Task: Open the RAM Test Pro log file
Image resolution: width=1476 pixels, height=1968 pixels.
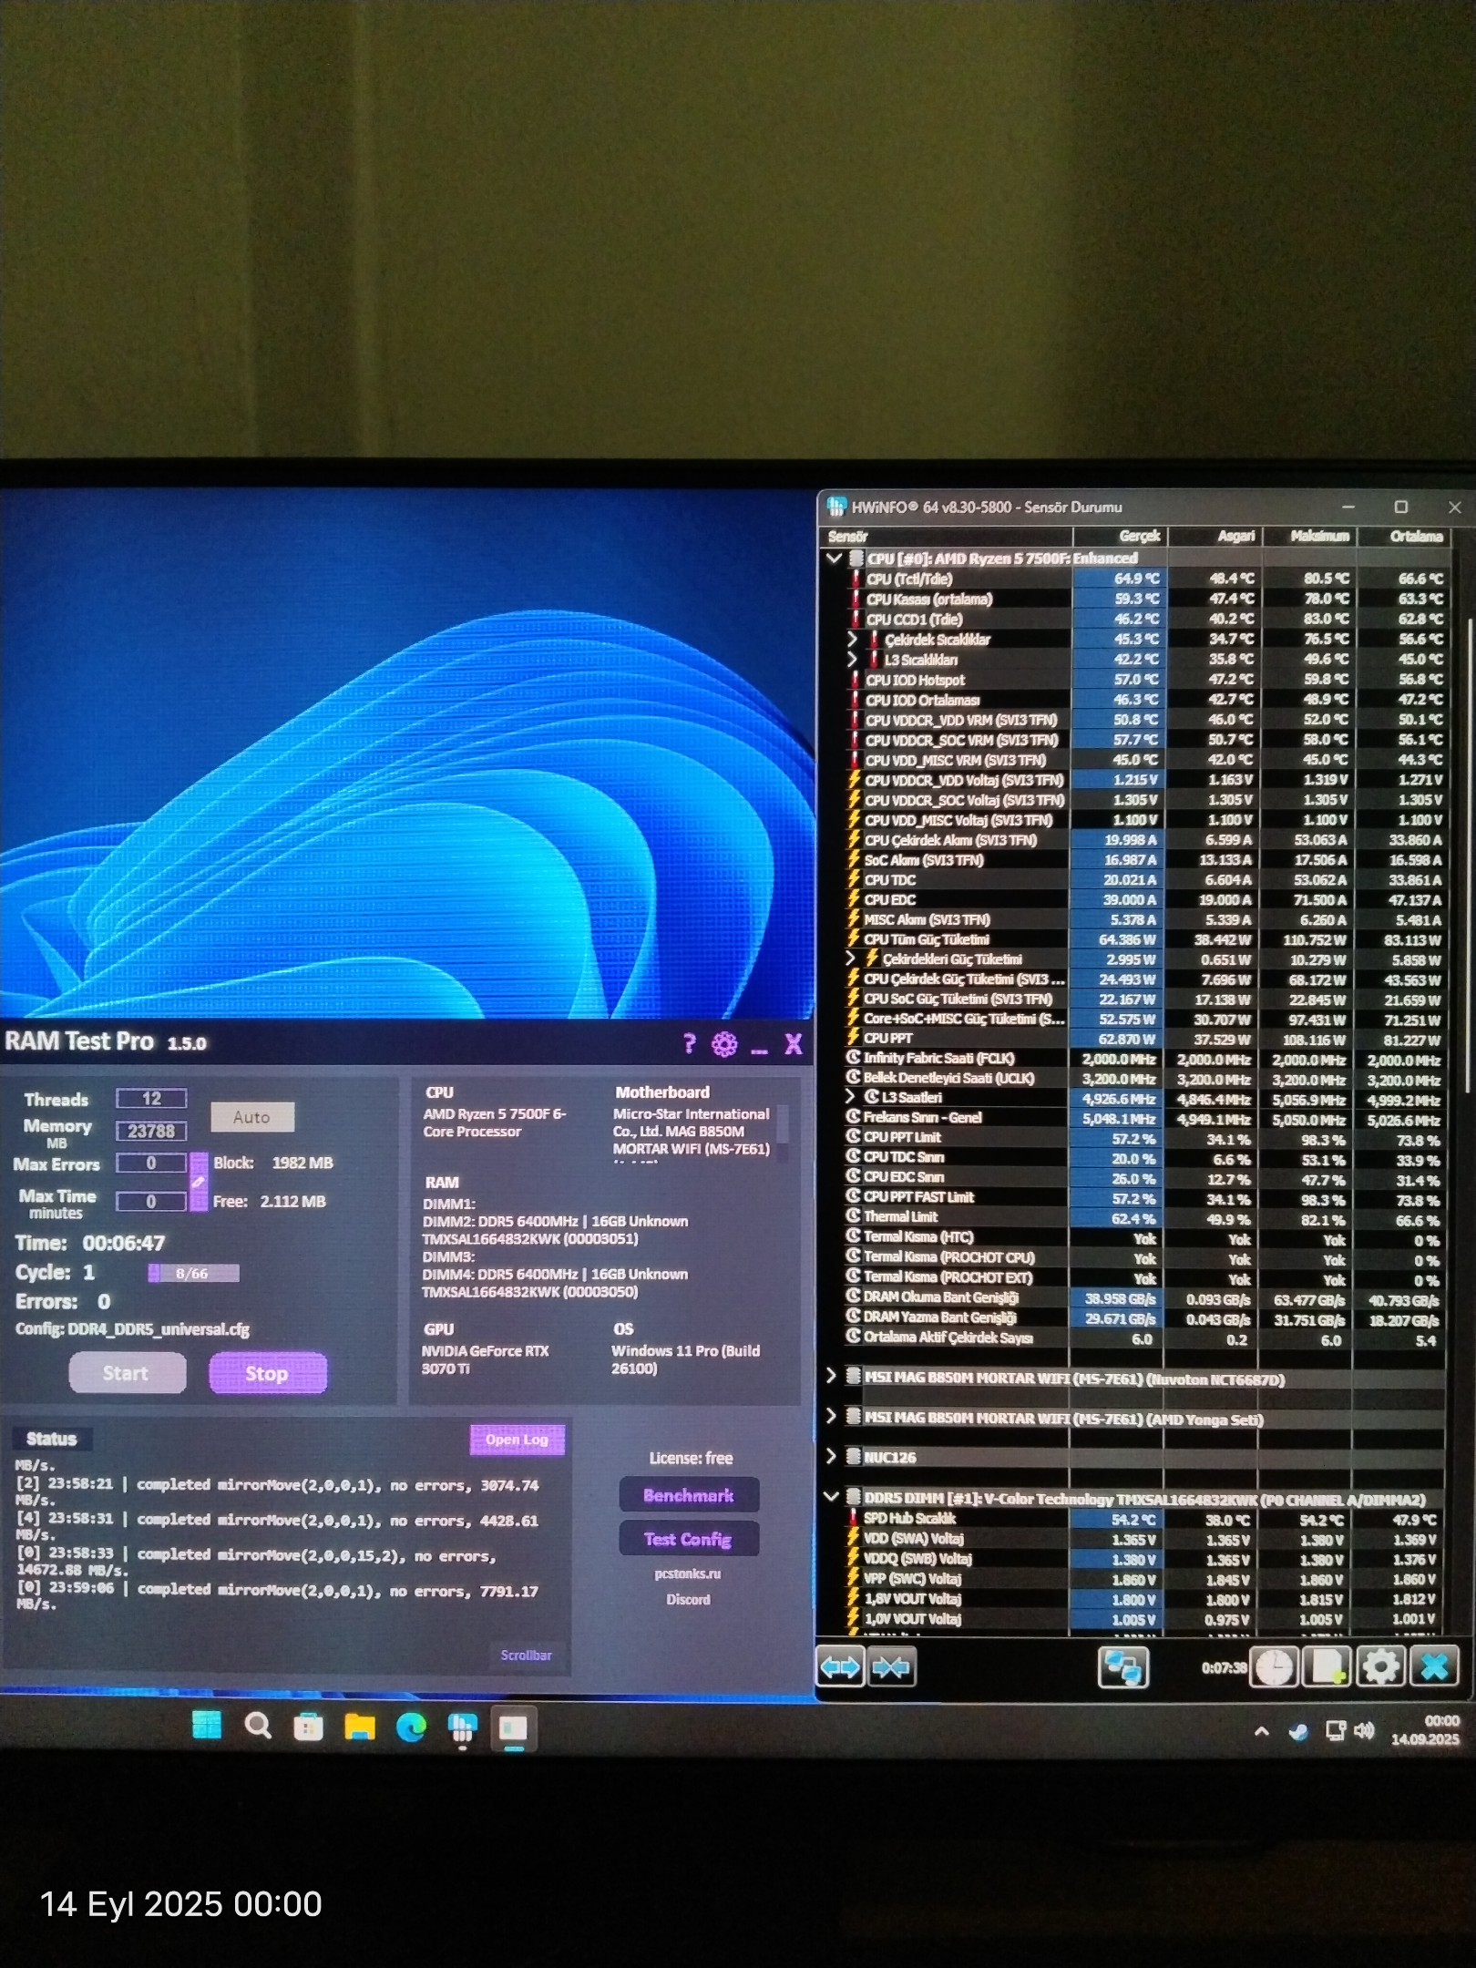Action: click(x=518, y=1440)
